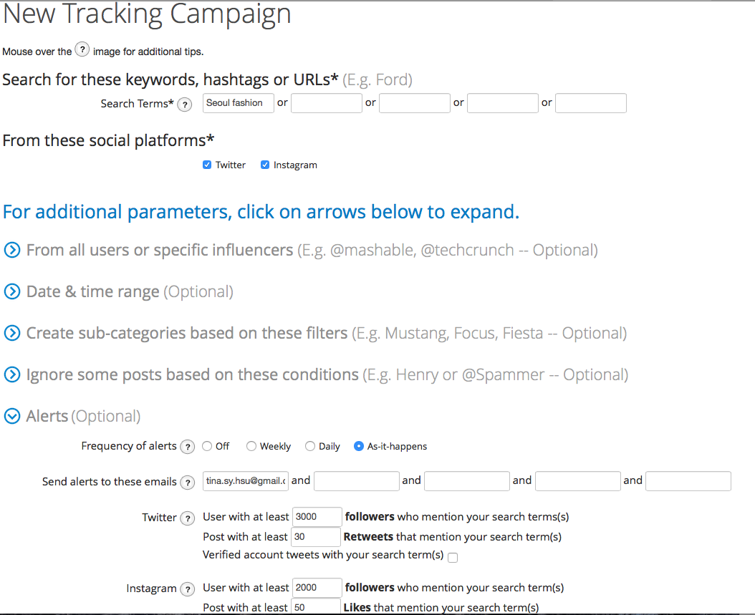Click the Twitter alerts help icon
755x615 pixels.
tap(187, 518)
